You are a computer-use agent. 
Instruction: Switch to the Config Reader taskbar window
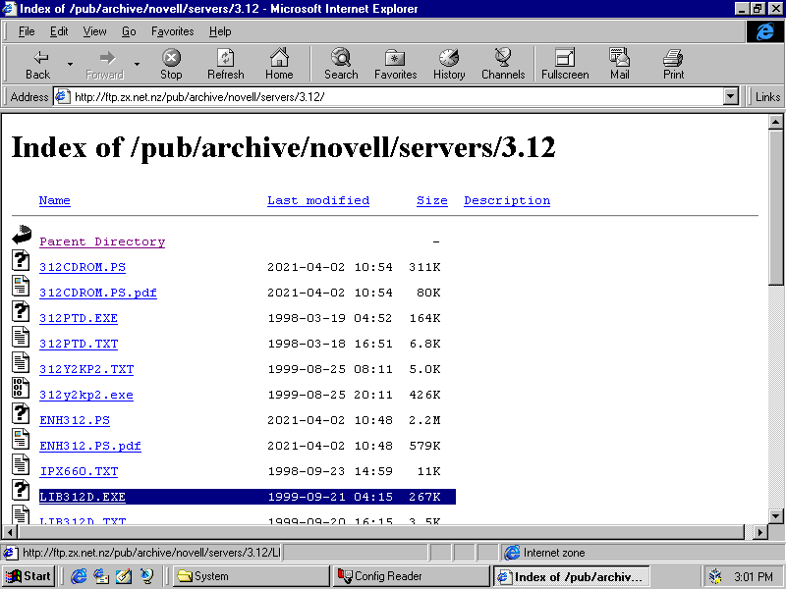(411, 576)
